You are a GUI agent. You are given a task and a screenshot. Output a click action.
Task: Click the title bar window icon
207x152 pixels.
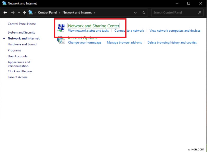click(4, 3)
